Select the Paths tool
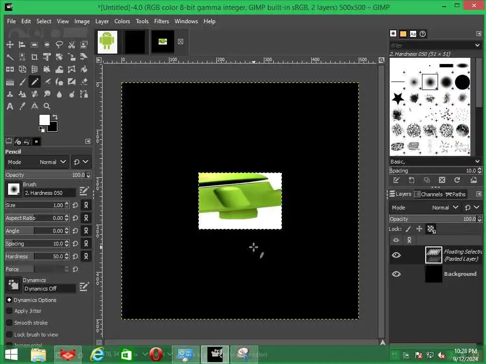 pyautogui.click(x=84, y=94)
